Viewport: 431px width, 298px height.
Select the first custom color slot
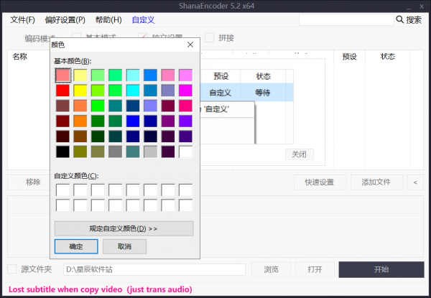click(x=62, y=190)
